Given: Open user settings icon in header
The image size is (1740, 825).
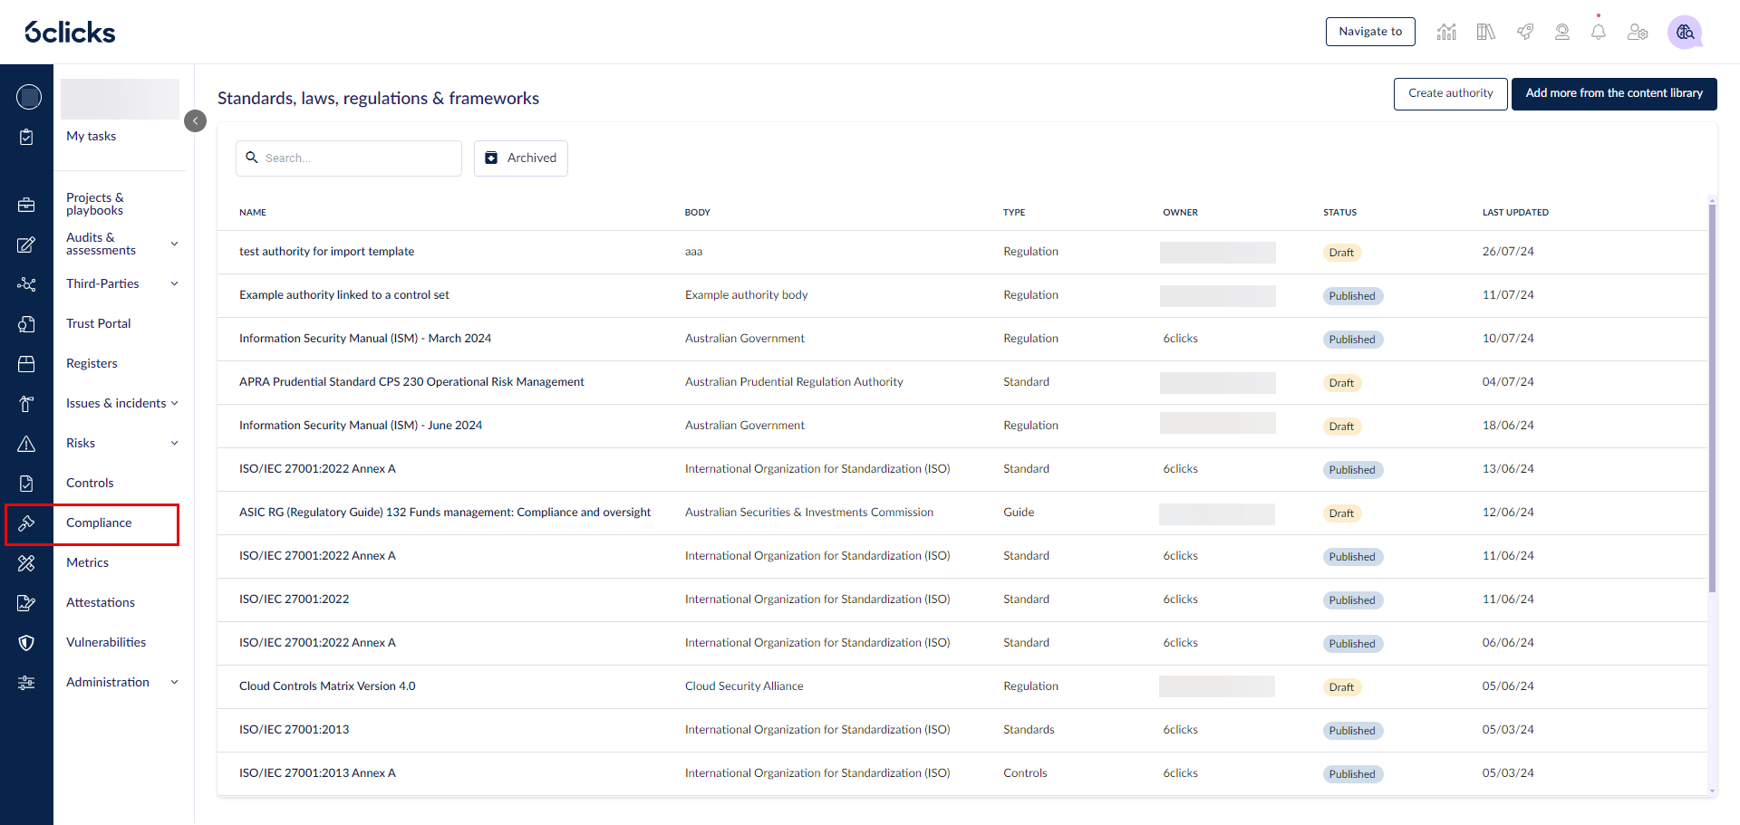Looking at the screenshot, I should [x=1638, y=32].
